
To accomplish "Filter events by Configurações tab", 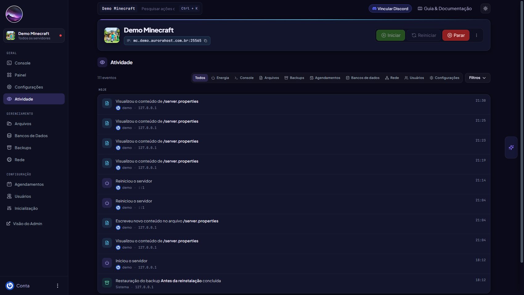I will [x=444, y=78].
